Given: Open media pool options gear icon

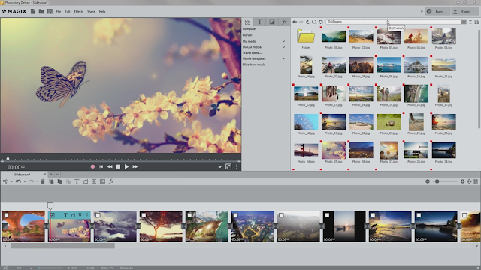Looking at the screenshot, I should (x=321, y=22).
